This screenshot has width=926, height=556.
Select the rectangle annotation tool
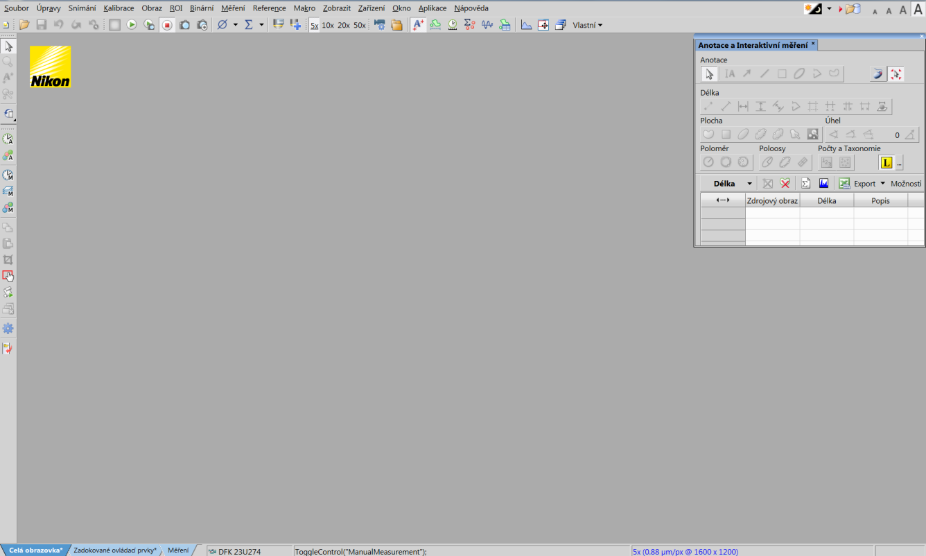782,73
